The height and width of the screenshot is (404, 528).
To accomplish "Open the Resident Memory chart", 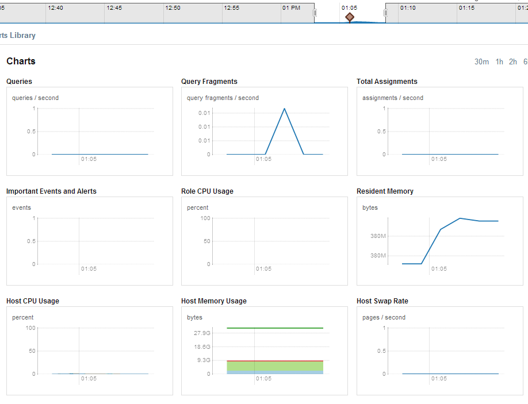I will click(x=440, y=241).
